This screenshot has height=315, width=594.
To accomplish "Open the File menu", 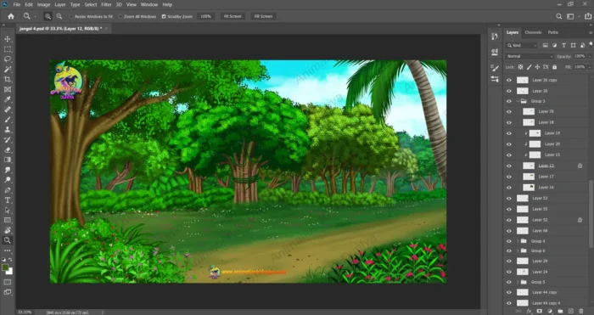I will point(17,4).
